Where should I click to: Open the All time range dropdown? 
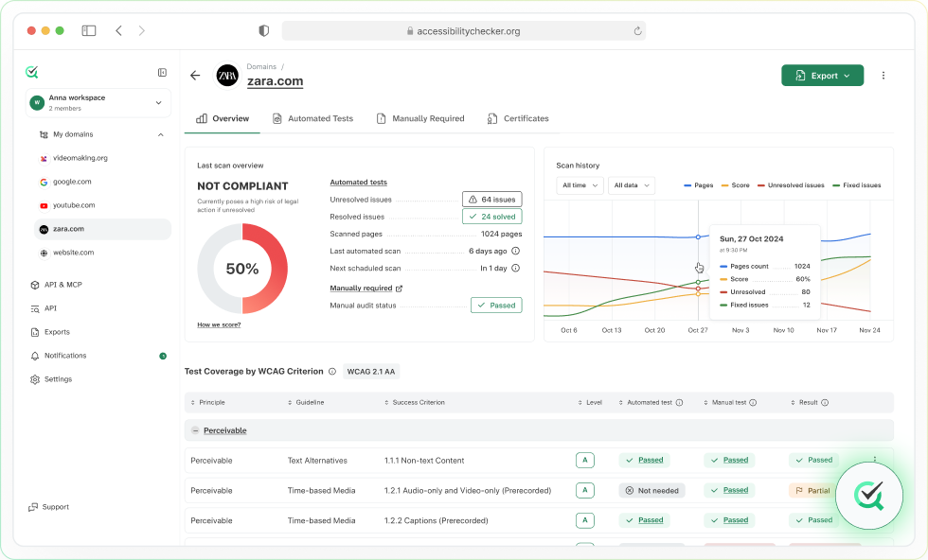[580, 185]
